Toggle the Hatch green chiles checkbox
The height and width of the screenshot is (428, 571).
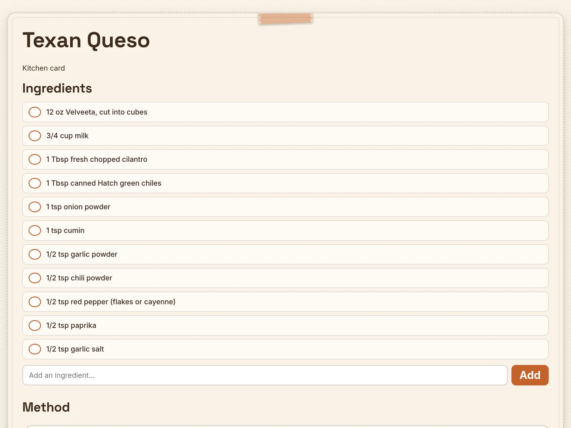coord(35,183)
